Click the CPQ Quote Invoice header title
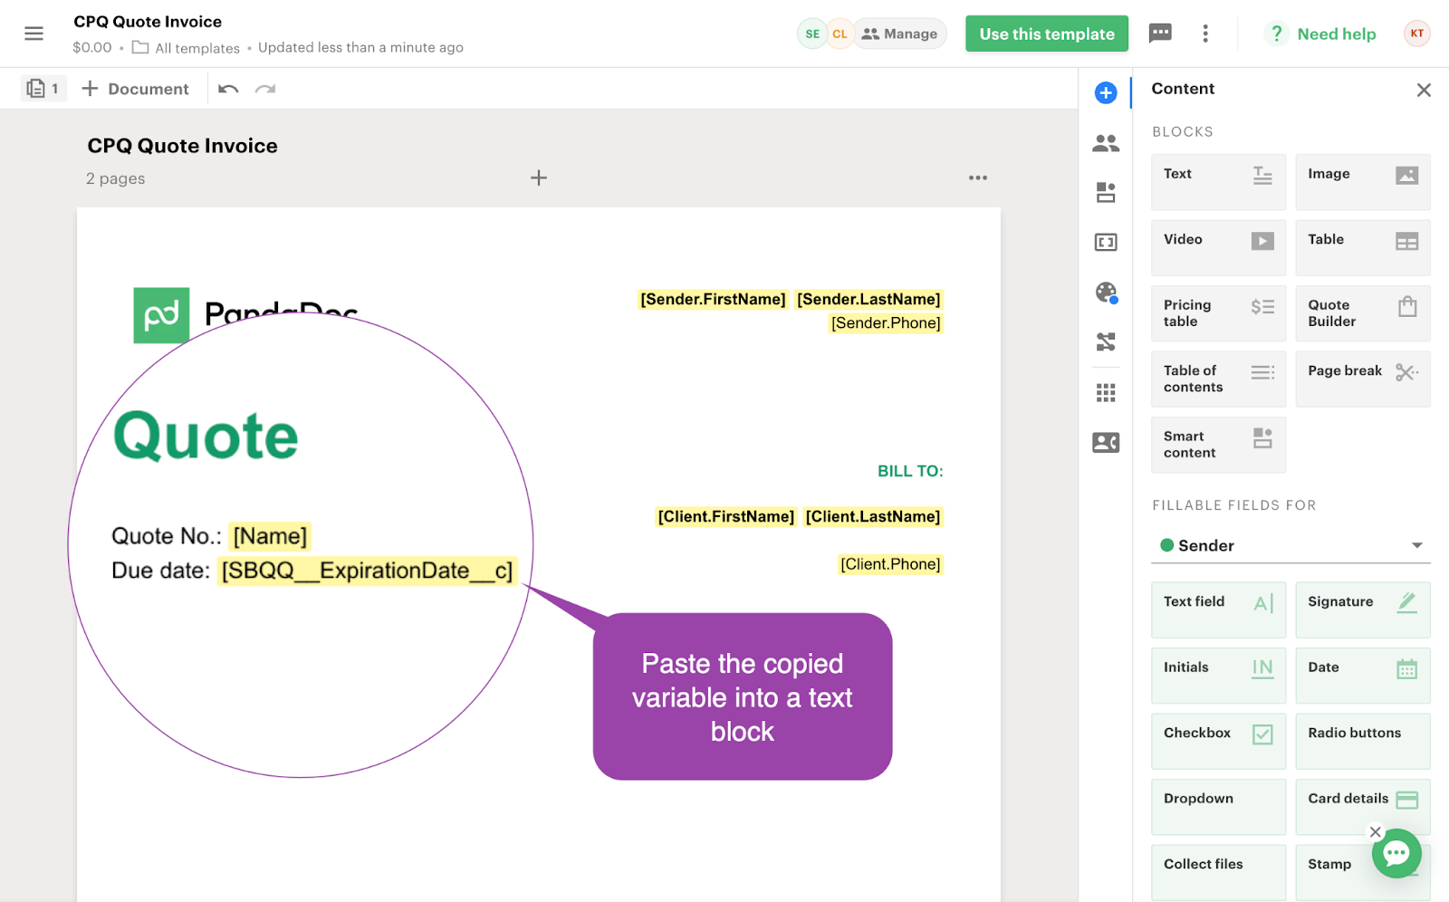1449x902 pixels. tap(148, 22)
